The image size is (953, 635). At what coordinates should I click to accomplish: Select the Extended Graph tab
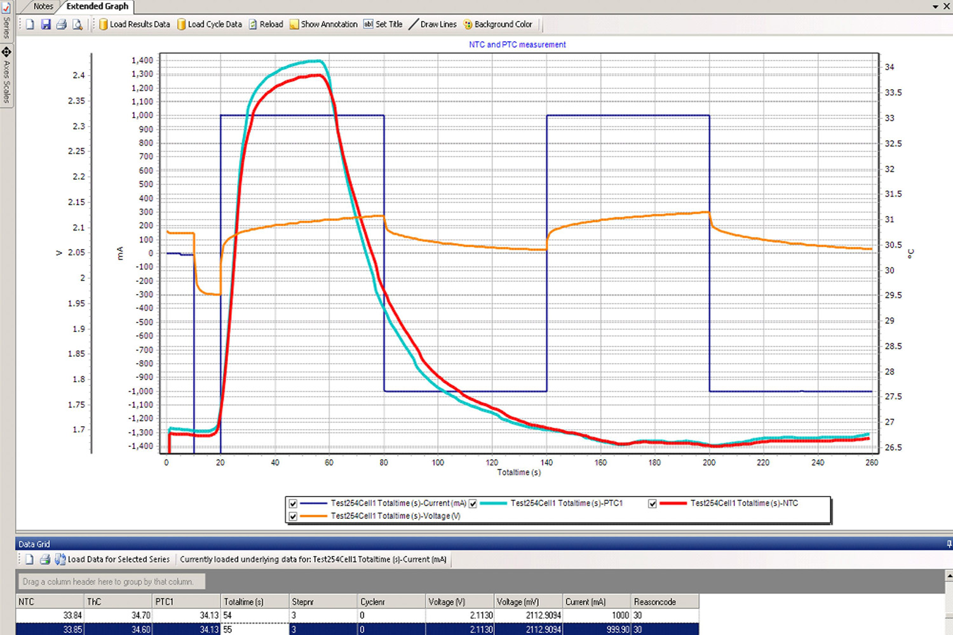click(x=97, y=6)
